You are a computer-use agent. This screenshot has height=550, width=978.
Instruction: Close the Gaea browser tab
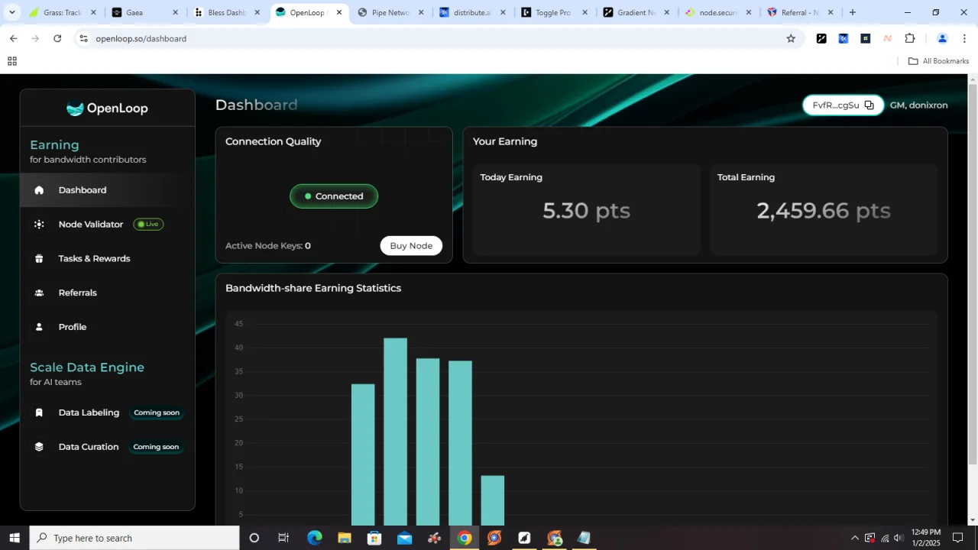(x=175, y=12)
